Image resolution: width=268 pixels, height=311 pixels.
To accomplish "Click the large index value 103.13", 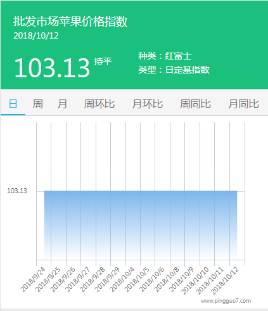I will tap(52, 68).
